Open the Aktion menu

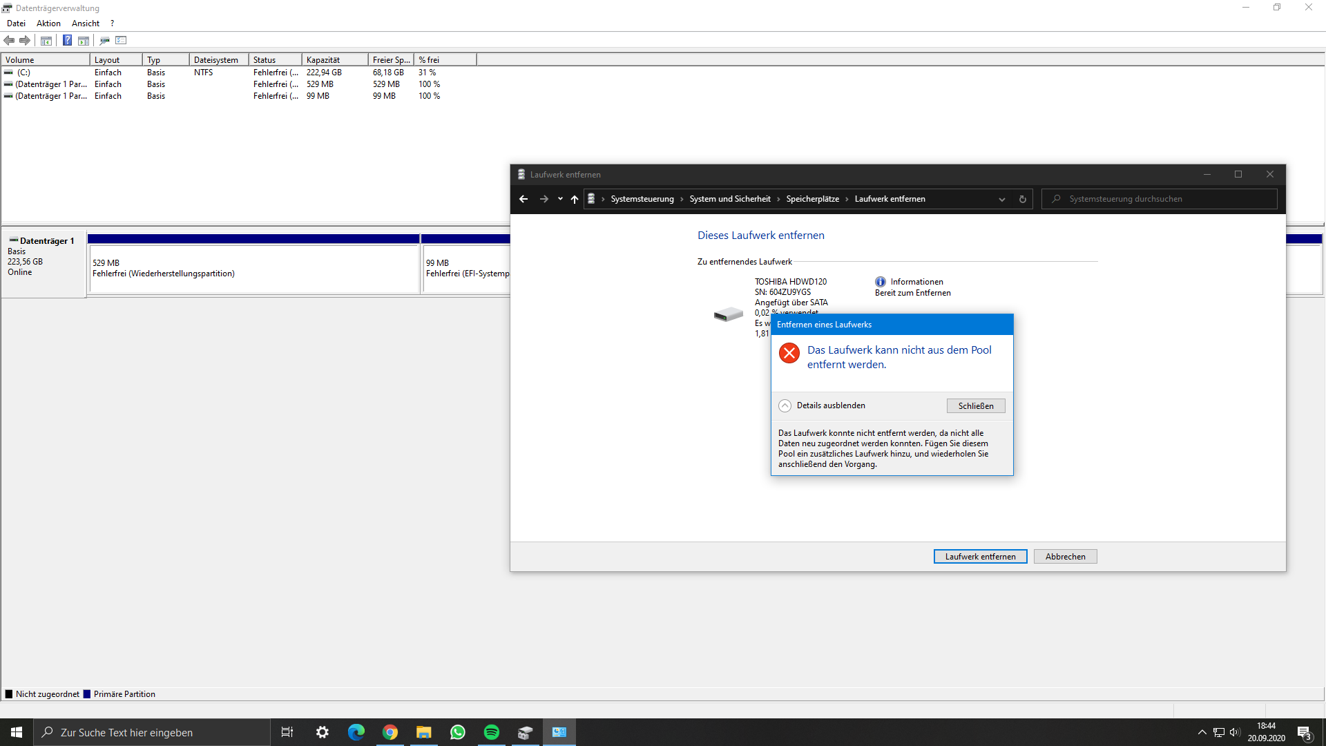(x=48, y=23)
